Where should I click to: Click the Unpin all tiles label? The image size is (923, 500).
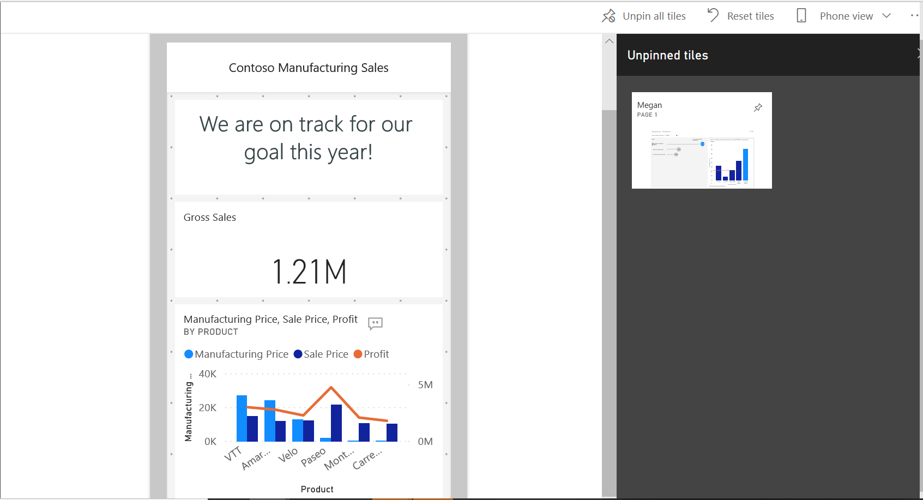click(654, 16)
